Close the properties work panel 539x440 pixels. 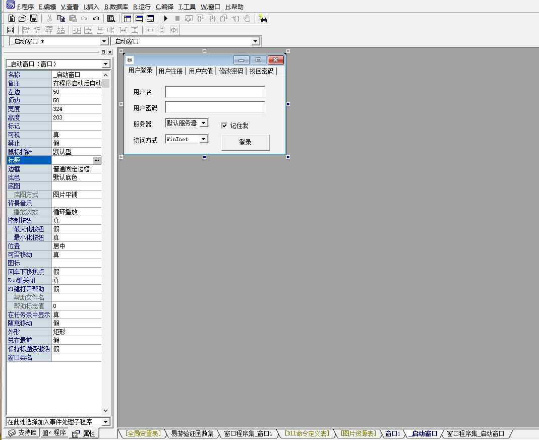[x=109, y=52]
